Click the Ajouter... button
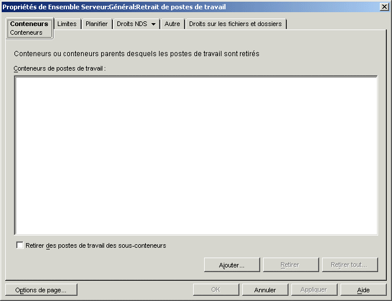Viewport: 392px width, 301px height. coord(232,265)
